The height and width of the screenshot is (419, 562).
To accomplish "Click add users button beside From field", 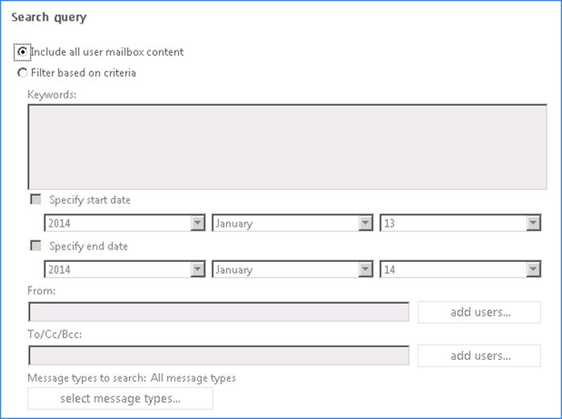I will pyautogui.click(x=479, y=312).
